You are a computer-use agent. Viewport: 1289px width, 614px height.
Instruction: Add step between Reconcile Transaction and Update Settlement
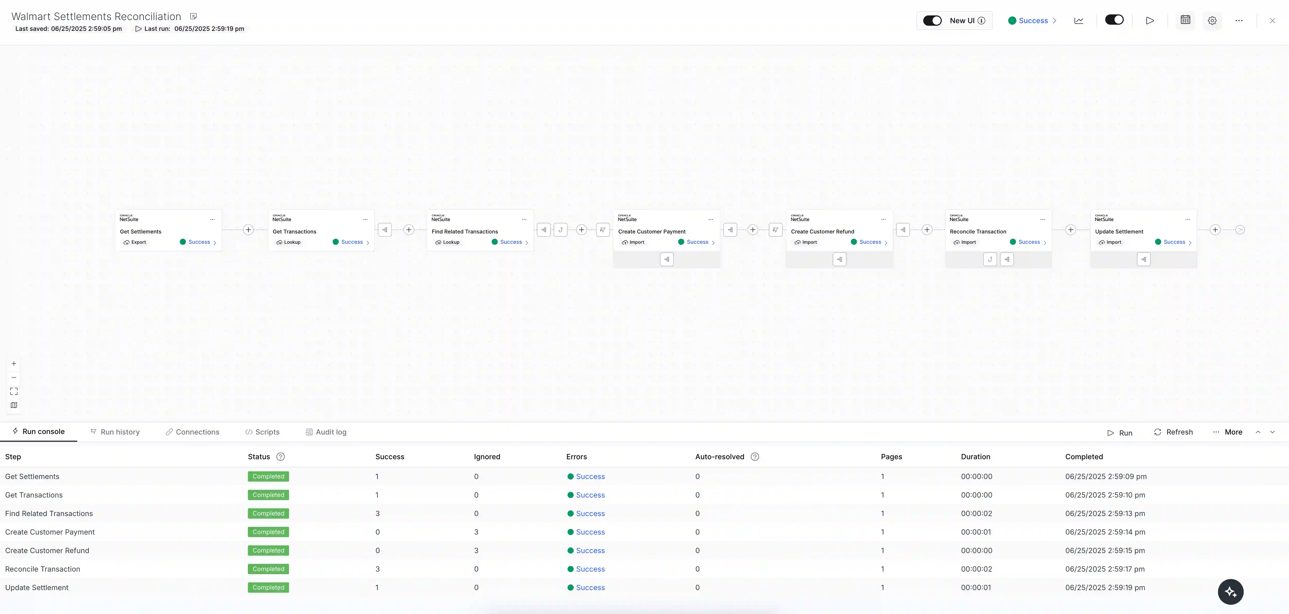pyautogui.click(x=1070, y=230)
